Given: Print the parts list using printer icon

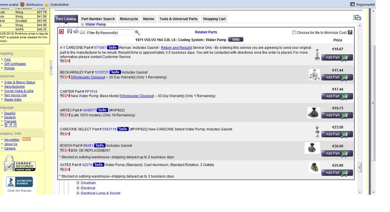Looking at the screenshot, I should coord(76,31).
